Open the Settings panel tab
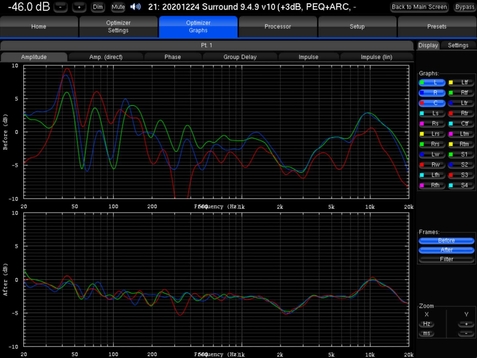 click(458, 45)
